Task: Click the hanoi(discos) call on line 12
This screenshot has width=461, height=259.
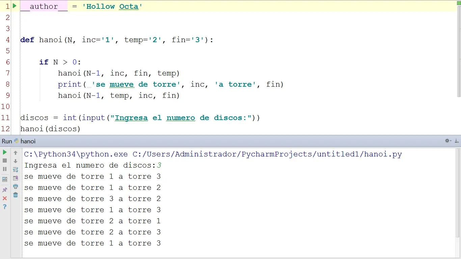Action: [x=50, y=129]
